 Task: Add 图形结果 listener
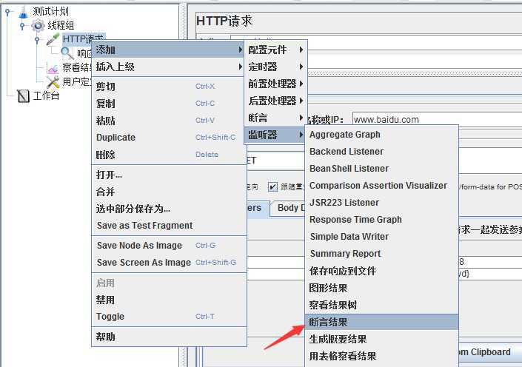[x=381, y=288]
